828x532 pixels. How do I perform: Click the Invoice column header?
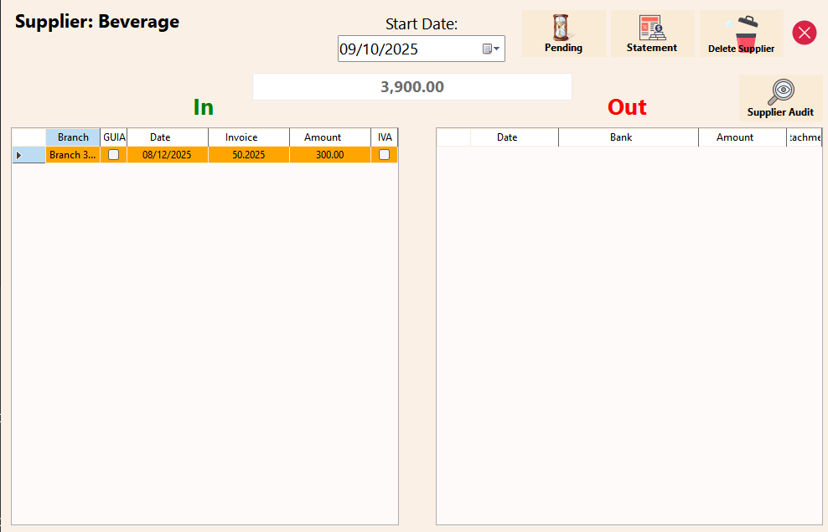tap(241, 137)
